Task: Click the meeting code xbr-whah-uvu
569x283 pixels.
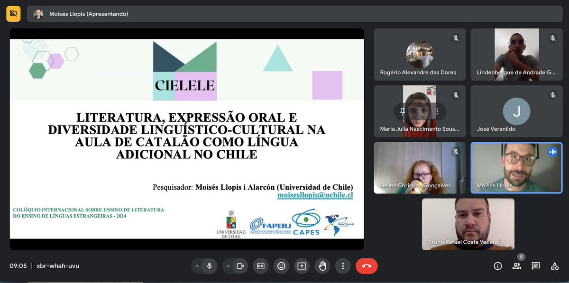Action: point(58,266)
